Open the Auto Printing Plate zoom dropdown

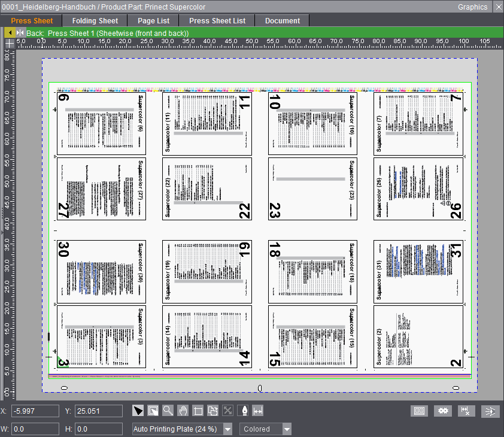click(227, 429)
